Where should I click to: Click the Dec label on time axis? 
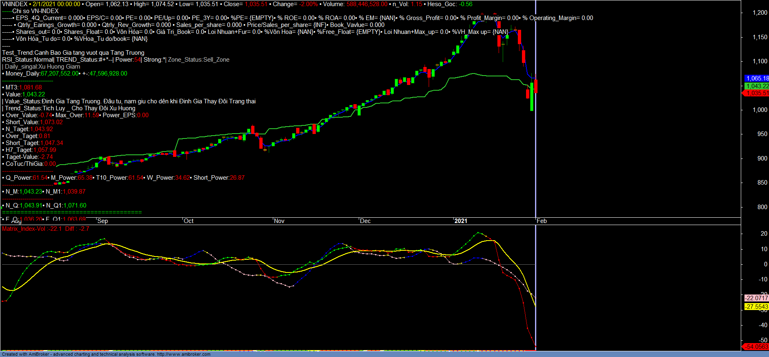(365, 221)
